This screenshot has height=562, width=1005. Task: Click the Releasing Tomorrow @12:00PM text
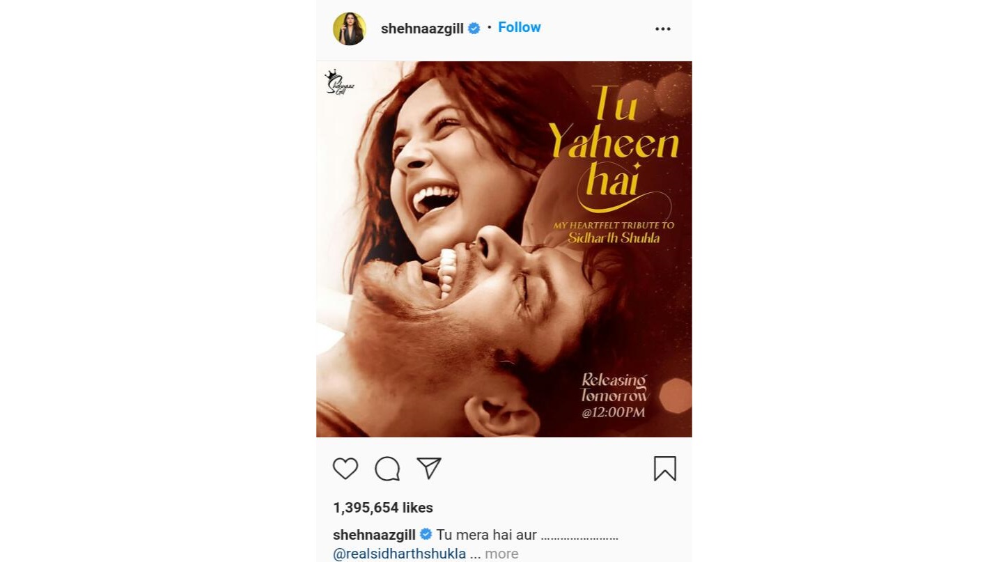[615, 396]
